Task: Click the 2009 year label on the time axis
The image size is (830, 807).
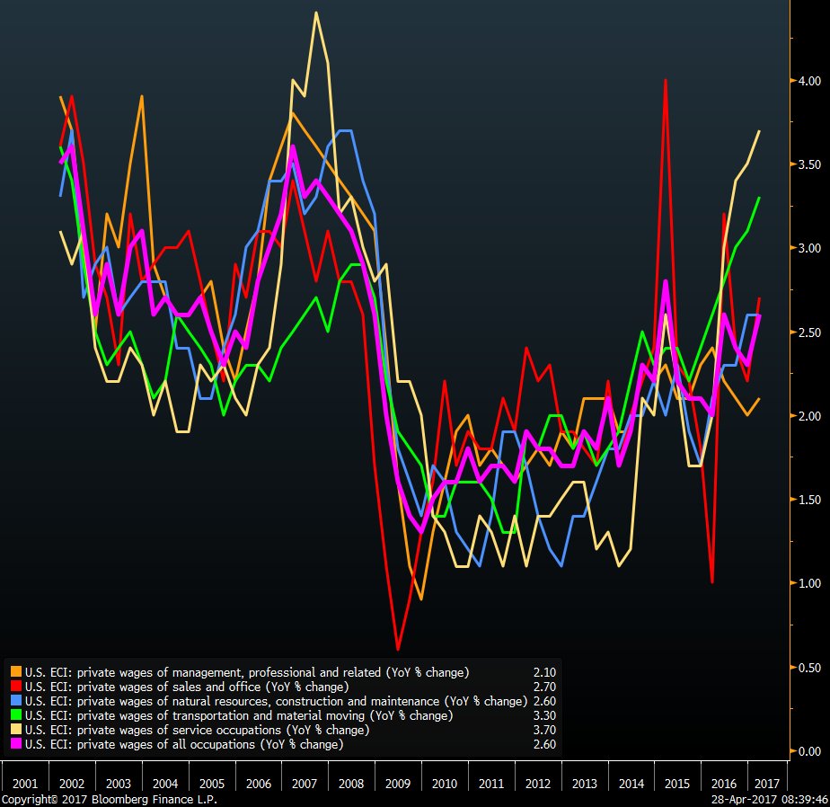Action: [x=398, y=783]
